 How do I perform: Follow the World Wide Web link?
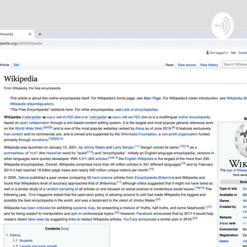[28, 128]
